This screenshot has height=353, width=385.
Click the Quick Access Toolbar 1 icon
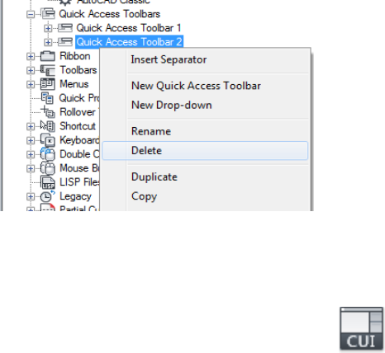point(65,28)
